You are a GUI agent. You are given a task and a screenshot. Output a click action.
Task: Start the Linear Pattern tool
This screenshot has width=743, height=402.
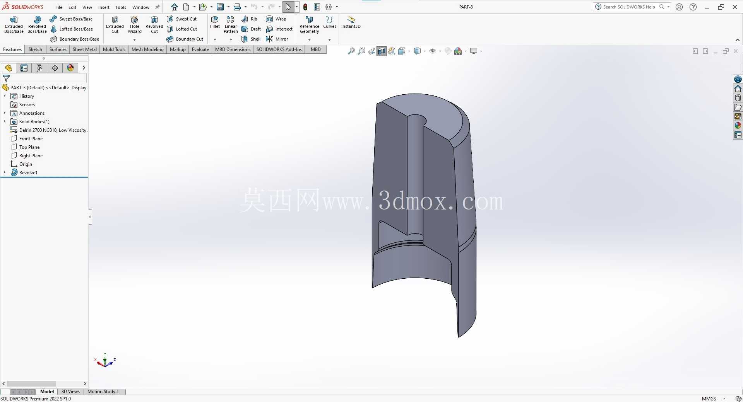(231, 25)
